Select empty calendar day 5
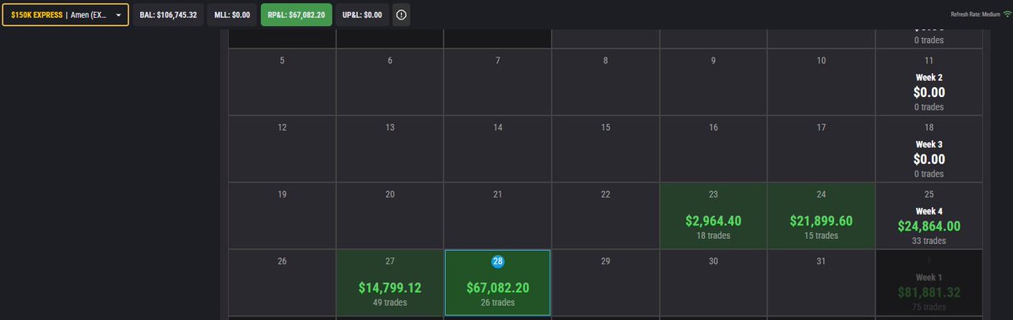 (282, 83)
